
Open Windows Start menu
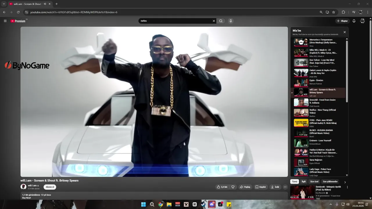pyautogui.click(x=143, y=204)
